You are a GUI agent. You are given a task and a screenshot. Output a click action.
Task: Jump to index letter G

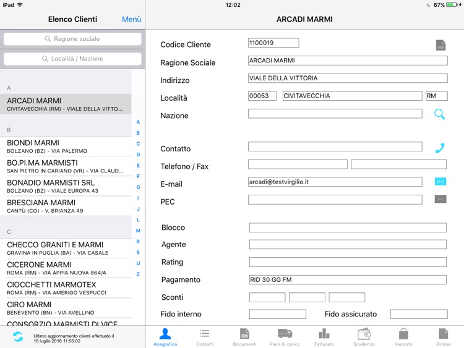tap(138, 187)
